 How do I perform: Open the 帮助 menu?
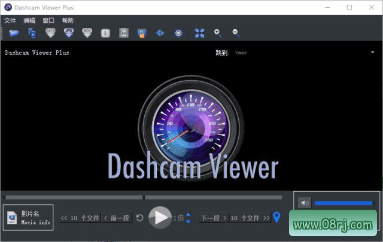pyautogui.click(x=68, y=20)
